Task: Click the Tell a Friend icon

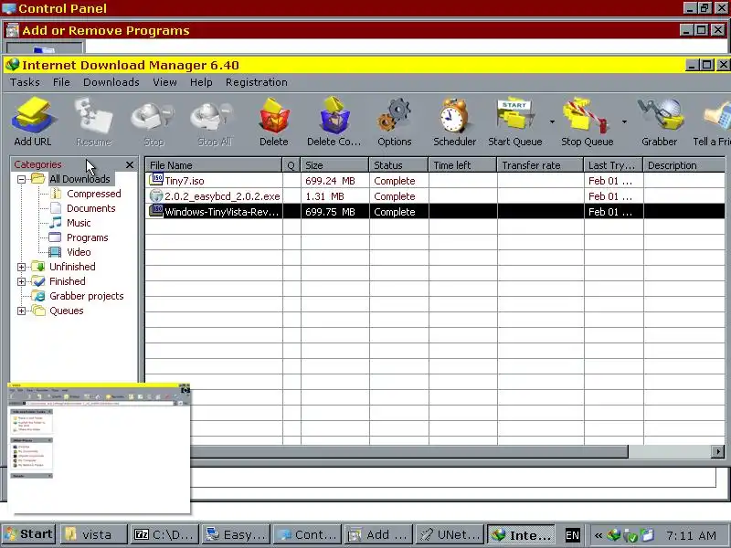Action: (x=712, y=121)
